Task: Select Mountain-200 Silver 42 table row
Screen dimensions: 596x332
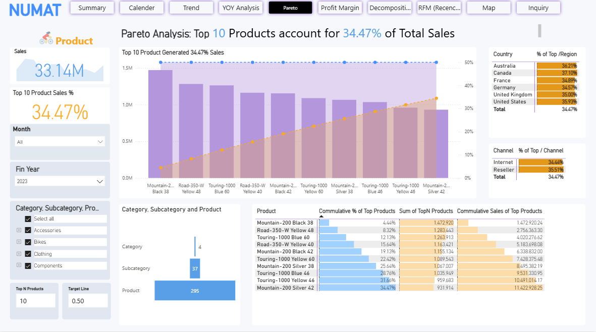Action: [x=400, y=288]
